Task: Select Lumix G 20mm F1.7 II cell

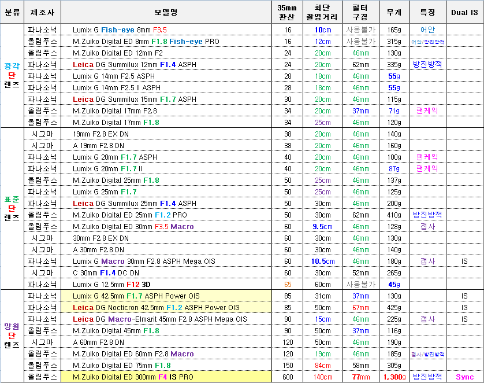Action: pyautogui.click(x=166, y=169)
